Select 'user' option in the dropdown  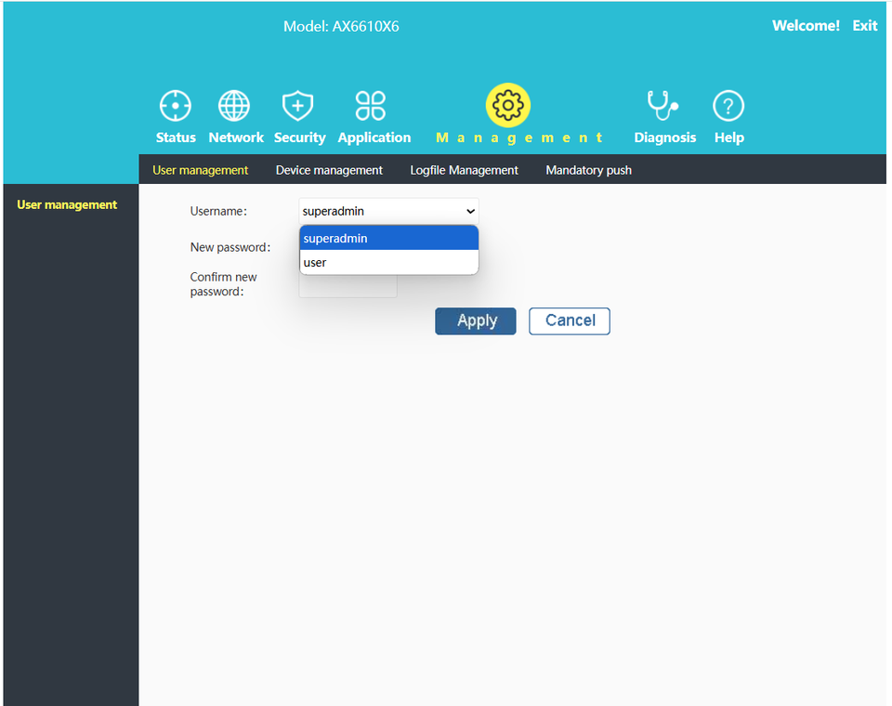coord(388,263)
